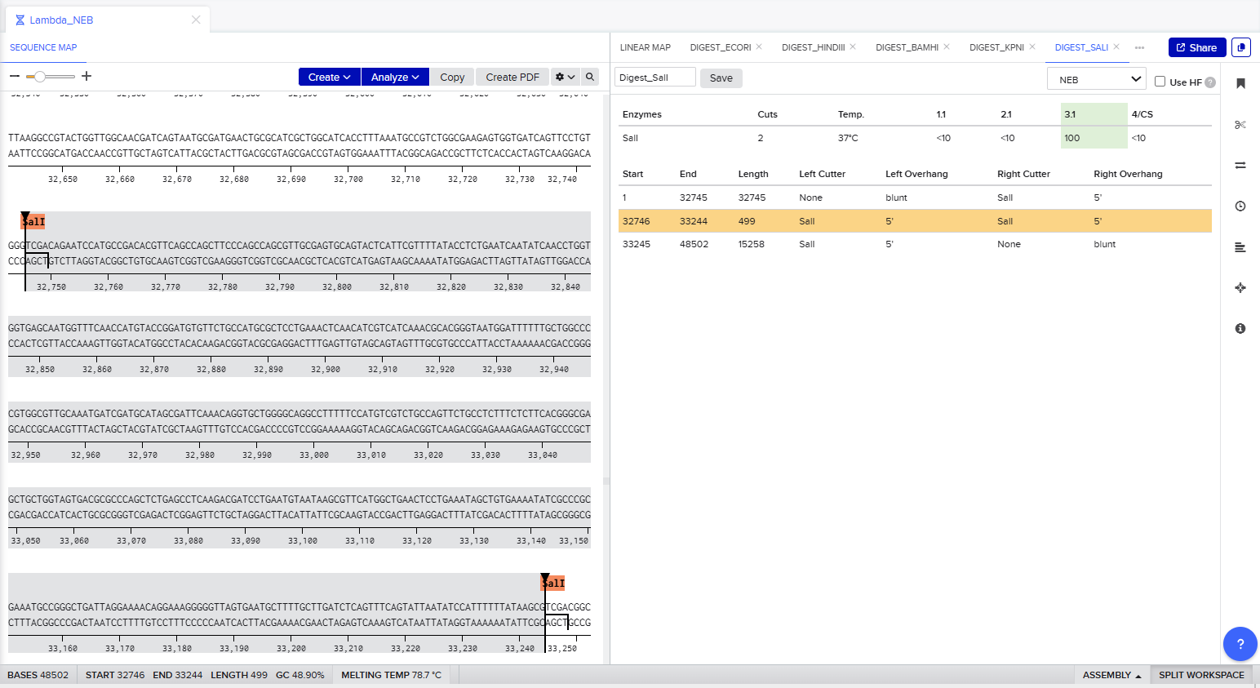Open the settings gear dropdown
This screenshot has width=1260, height=688.
tap(565, 77)
